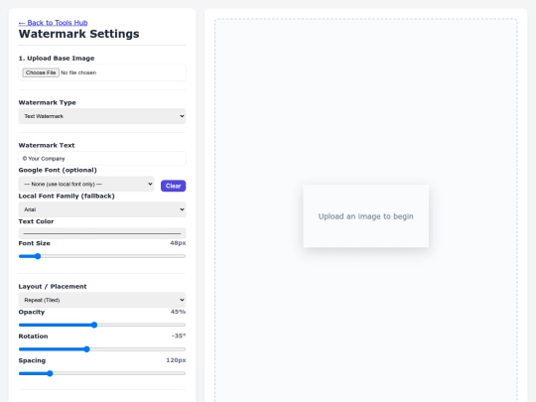Viewport: 536px width, 402px height.
Task: Click the Layout / Placement chevron arrow
Action: click(x=182, y=300)
